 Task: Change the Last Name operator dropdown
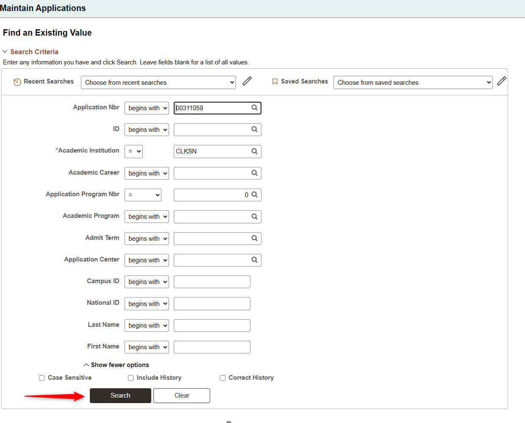pos(147,326)
